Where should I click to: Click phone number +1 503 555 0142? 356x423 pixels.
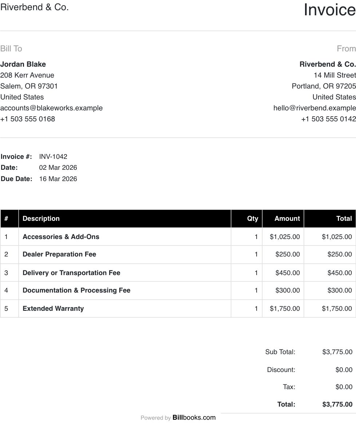pos(328,119)
